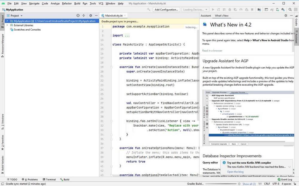Open Assistant panel gear settings
Image resolution: width=299 pixels, height=186 pixels.
(286, 16)
